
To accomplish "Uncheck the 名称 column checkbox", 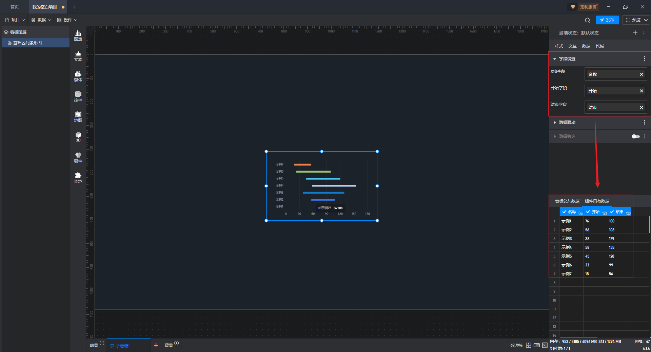I will 564,212.
